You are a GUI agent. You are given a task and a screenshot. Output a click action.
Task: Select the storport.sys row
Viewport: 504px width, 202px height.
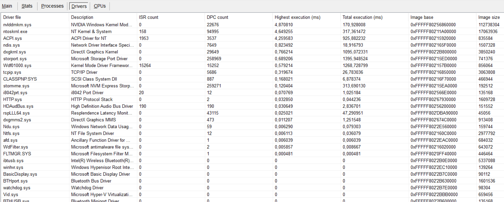point(15,59)
